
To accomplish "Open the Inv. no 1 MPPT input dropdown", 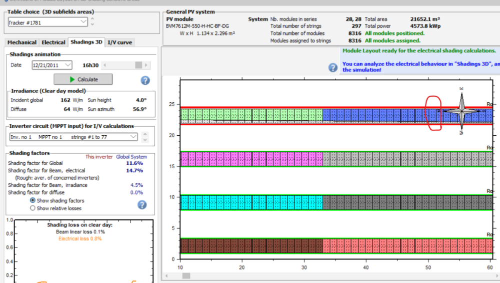I will pyautogui.click(x=133, y=137).
